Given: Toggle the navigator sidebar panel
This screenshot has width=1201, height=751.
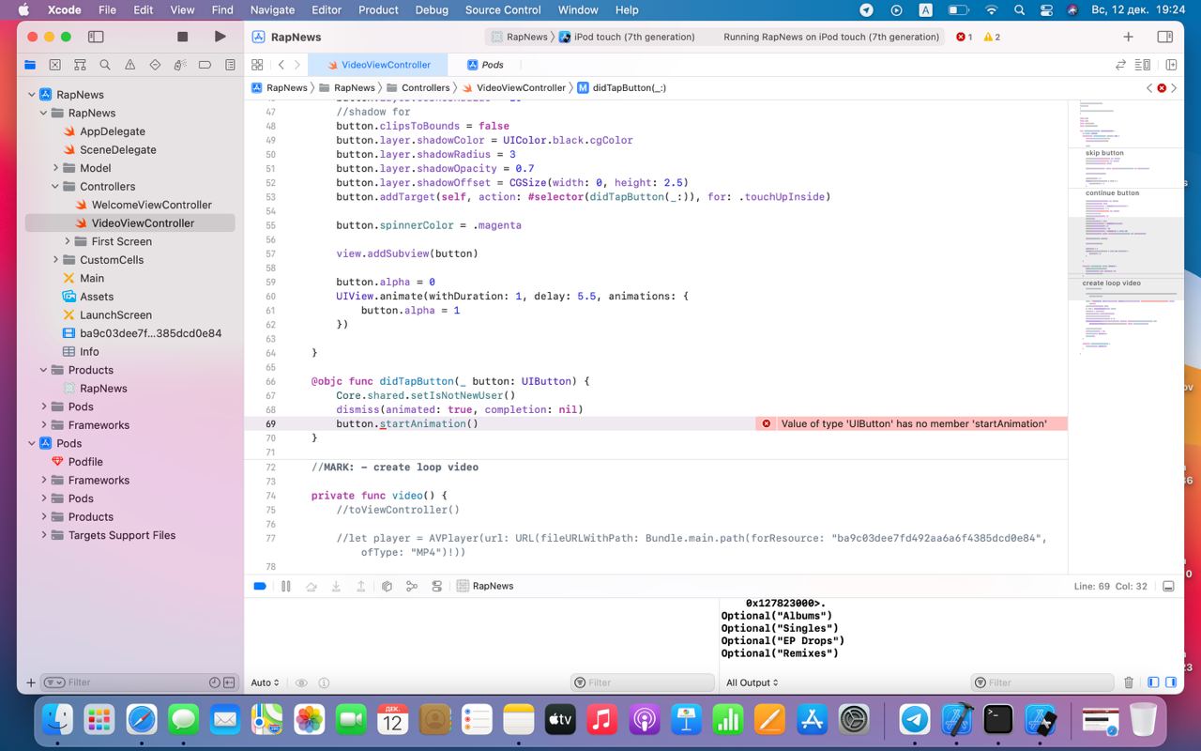Looking at the screenshot, I should coord(96,37).
